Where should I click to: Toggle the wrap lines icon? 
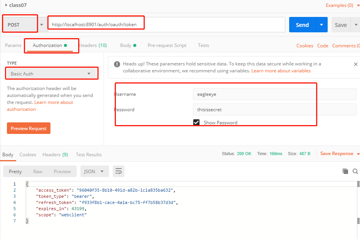coord(119,171)
